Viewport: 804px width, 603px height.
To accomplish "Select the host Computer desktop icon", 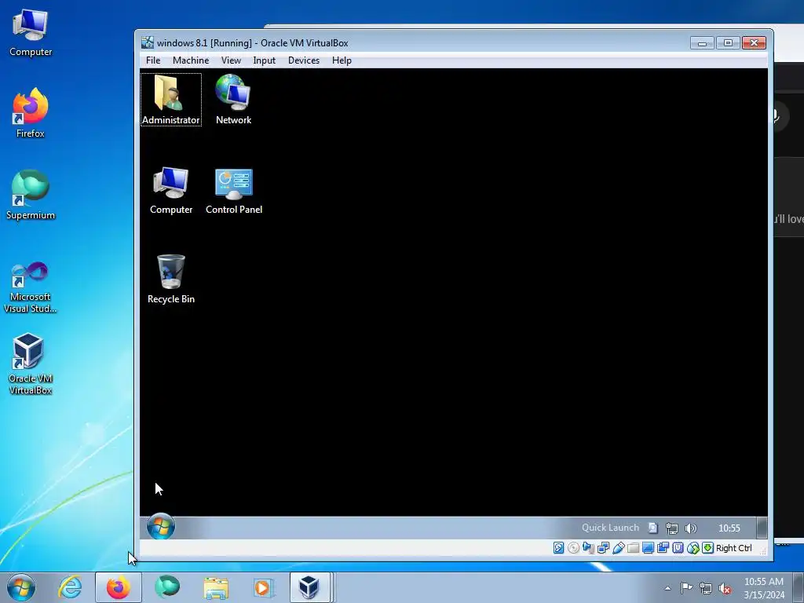I will click(31, 31).
